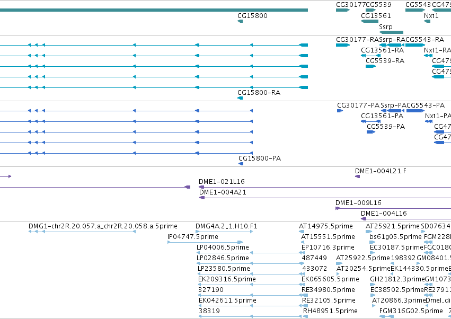Viewport: 451px width, 319px height.
Task: Select the 198392 EST label
Action: click(x=403, y=258)
